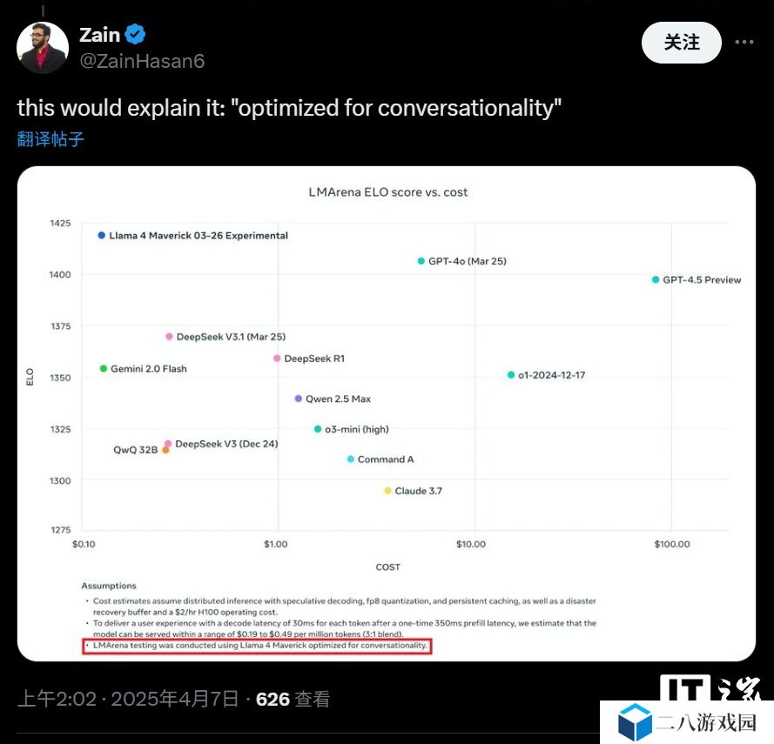Screen dimensions: 774x744
Task: Click the DeepSeek R1 pink dot
Action: click(x=277, y=358)
